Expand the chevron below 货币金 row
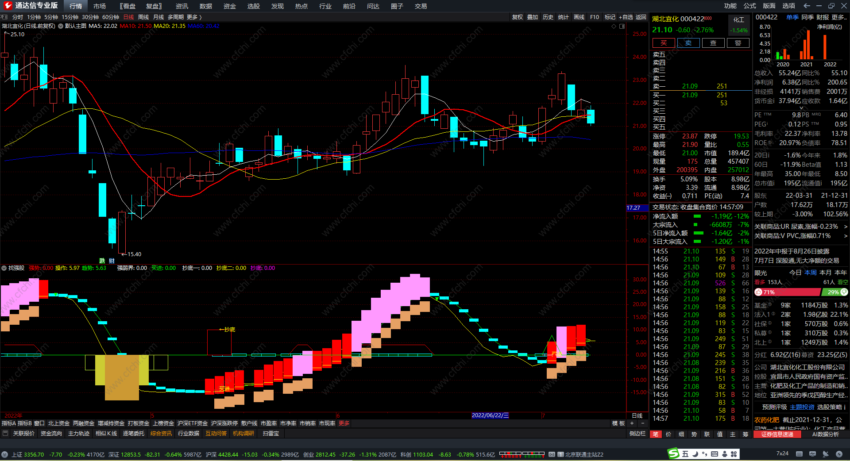This screenshot has height=461, width=850. [801, 108]
